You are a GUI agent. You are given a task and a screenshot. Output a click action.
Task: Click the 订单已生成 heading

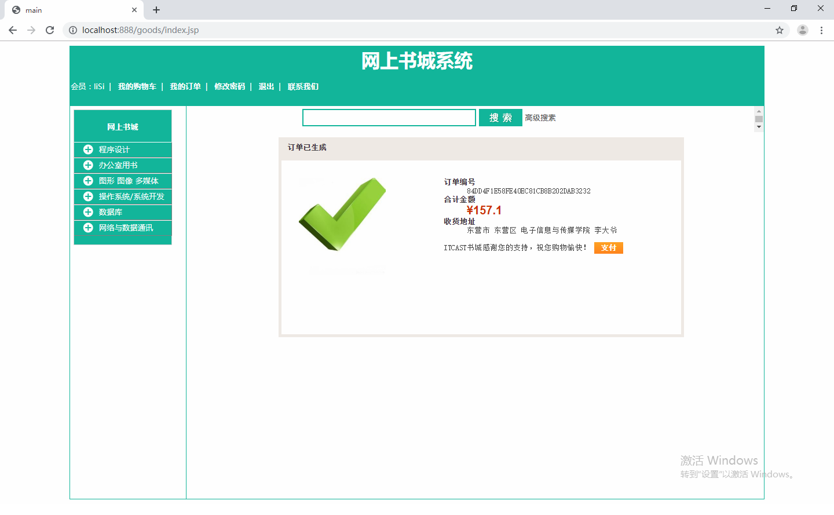pyautogui.click(x=307, y=147)
